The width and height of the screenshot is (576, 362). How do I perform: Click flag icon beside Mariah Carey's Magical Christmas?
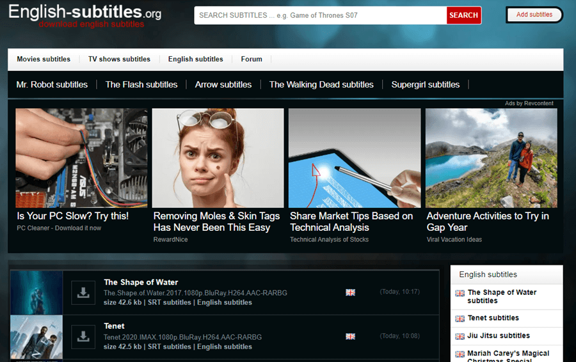click(460, 354)
